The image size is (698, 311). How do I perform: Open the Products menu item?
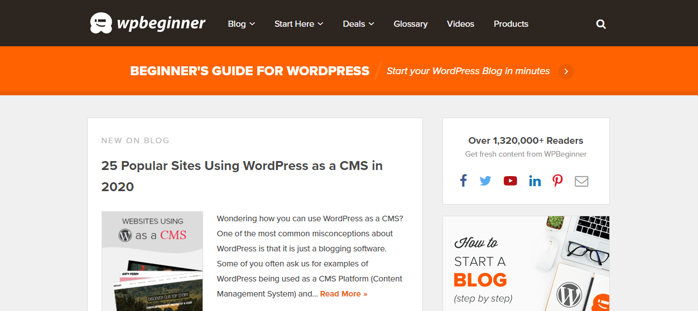(511, 24)
